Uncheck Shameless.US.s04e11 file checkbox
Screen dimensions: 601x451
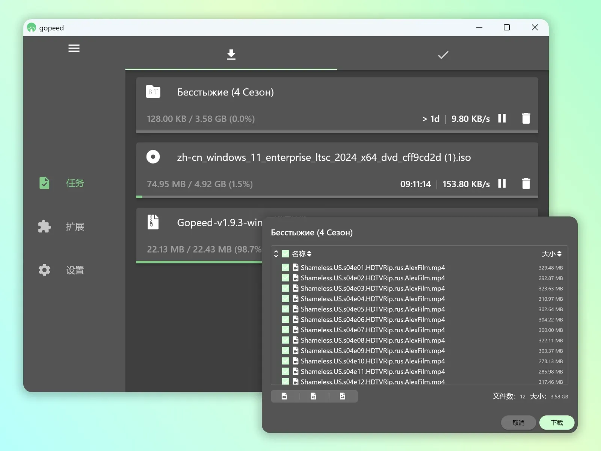tap(285, 371)
